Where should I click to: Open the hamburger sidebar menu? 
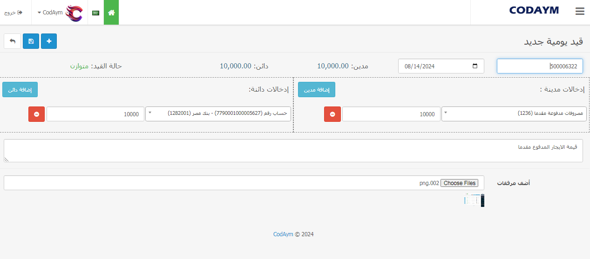579,12
